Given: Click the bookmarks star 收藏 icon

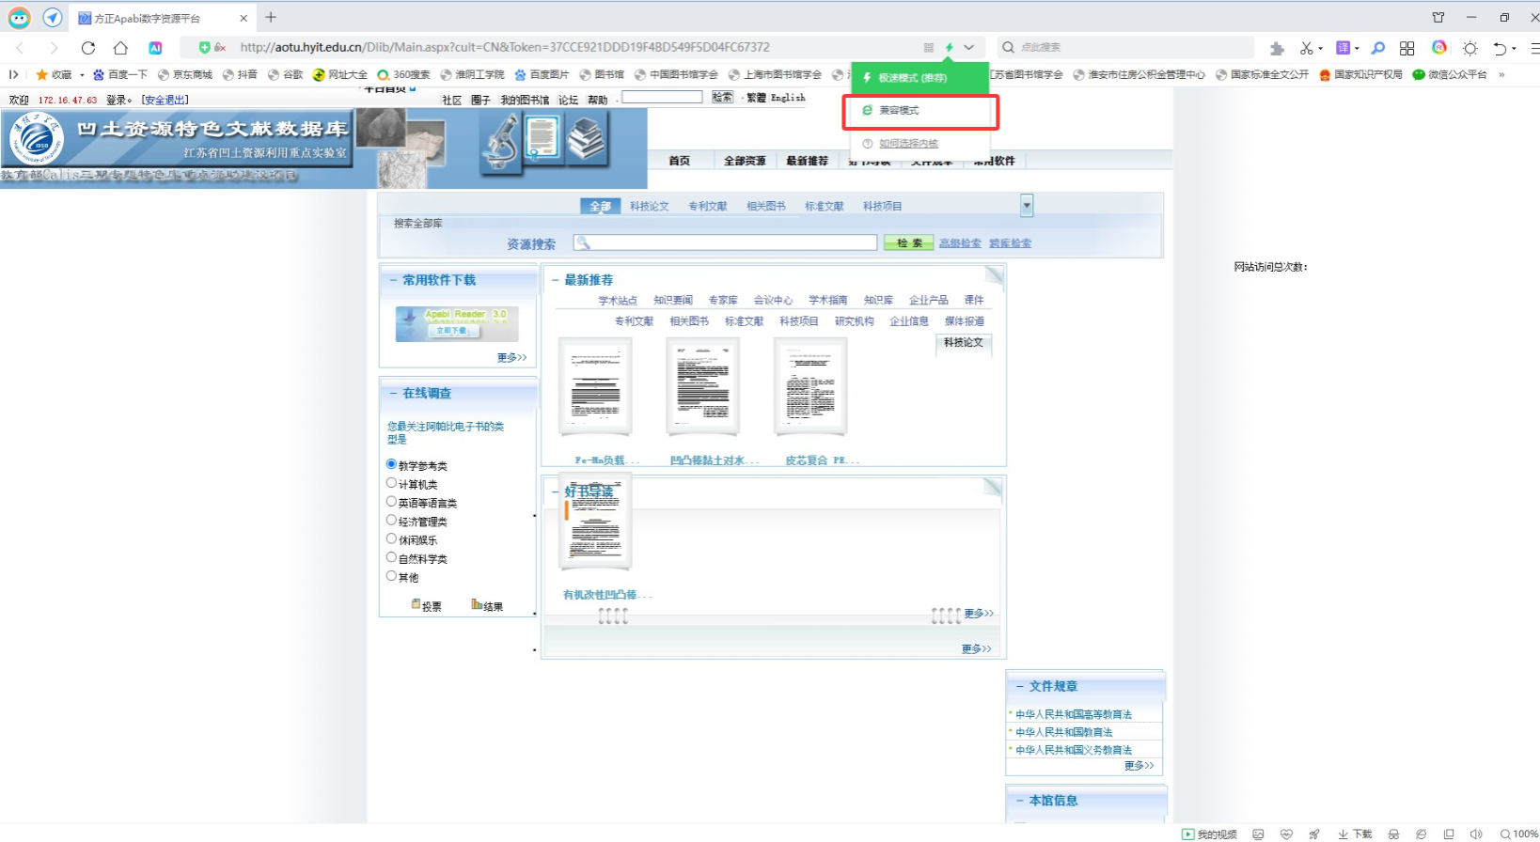Looking at the screenshot, I should click(41, 74).
